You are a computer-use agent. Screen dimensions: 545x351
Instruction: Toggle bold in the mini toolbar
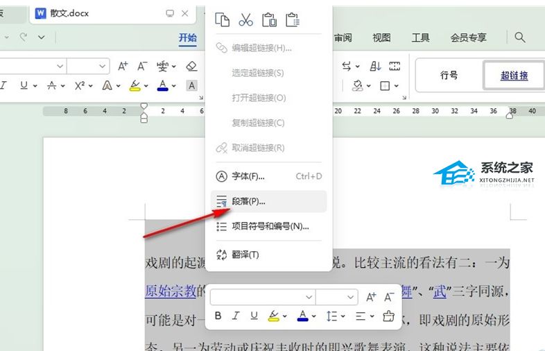pos(218,316)
